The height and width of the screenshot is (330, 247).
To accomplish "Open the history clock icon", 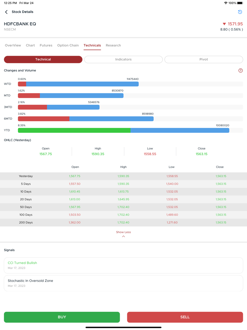I will click(x=240, y=12).
